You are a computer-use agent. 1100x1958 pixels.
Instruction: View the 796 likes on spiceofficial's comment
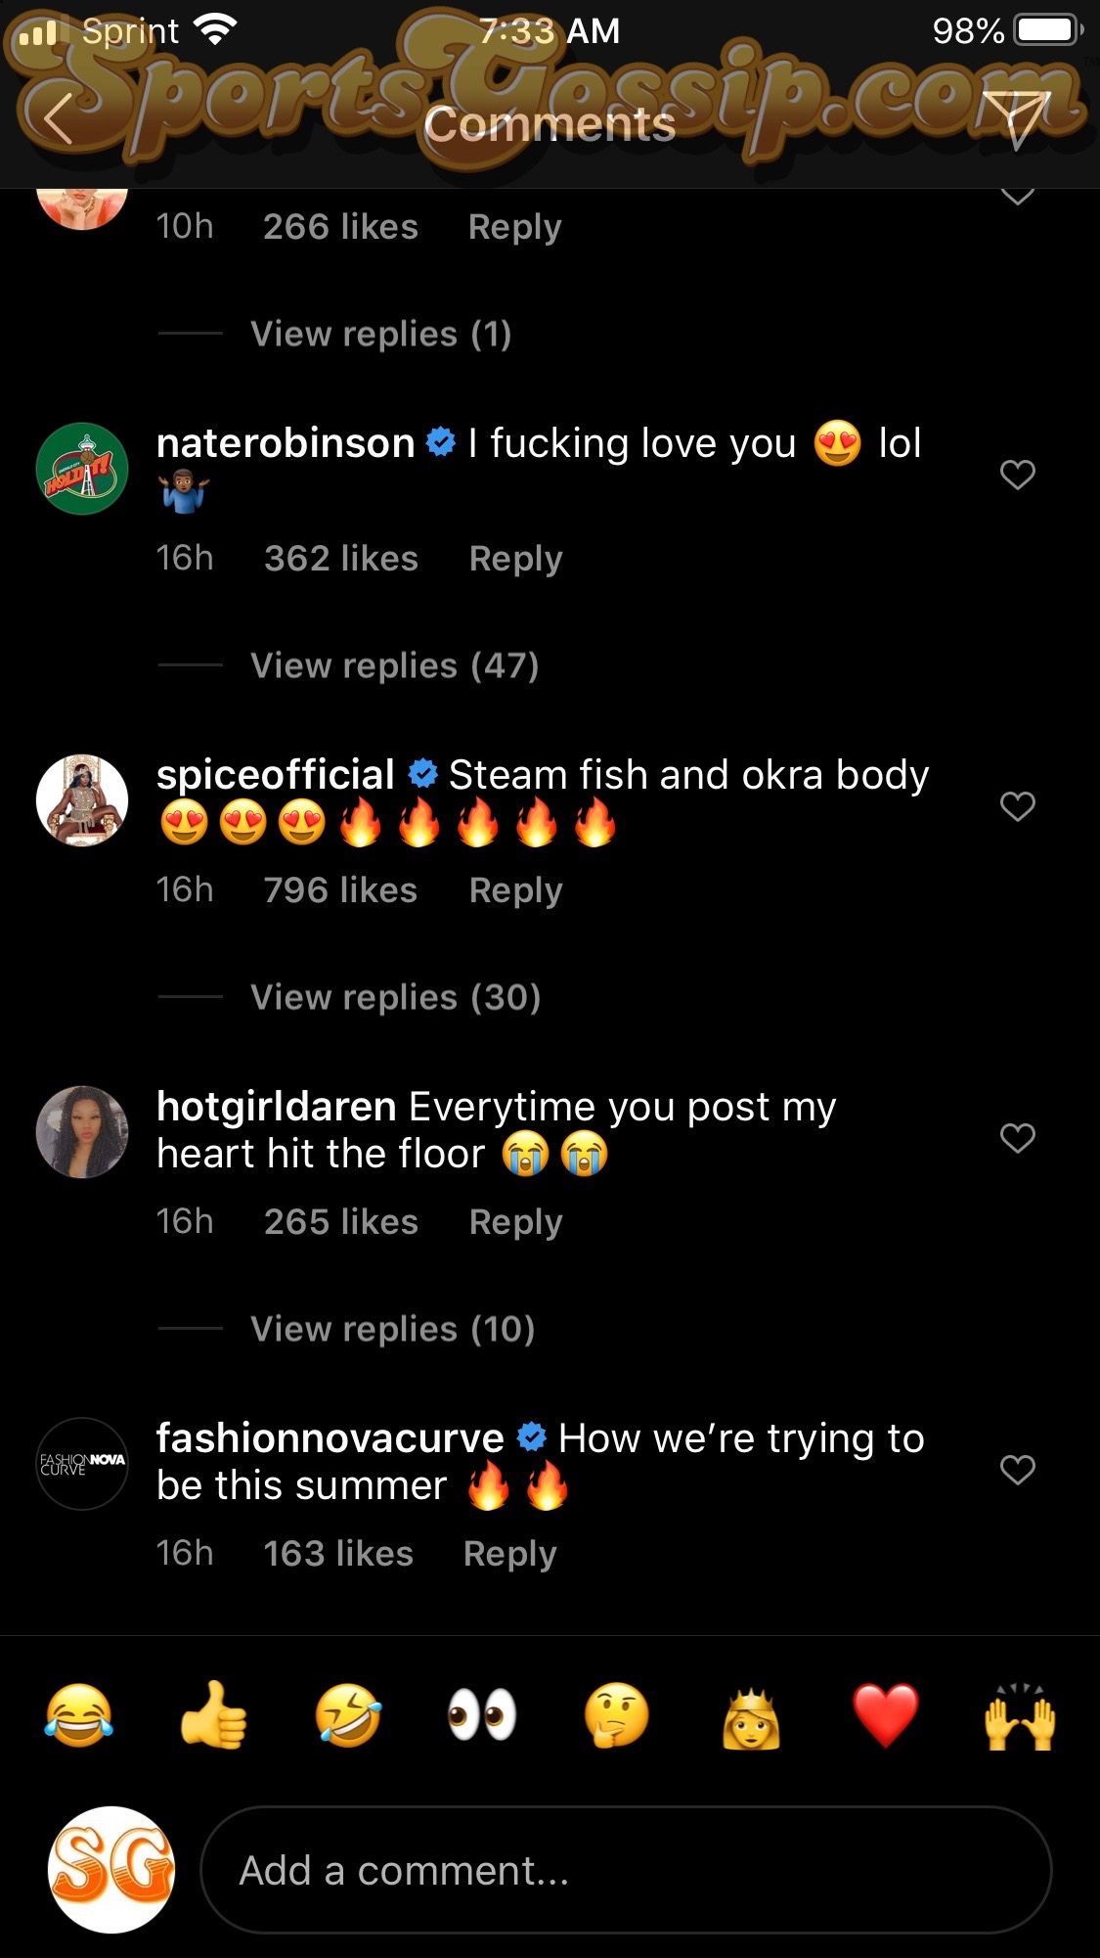340,890
